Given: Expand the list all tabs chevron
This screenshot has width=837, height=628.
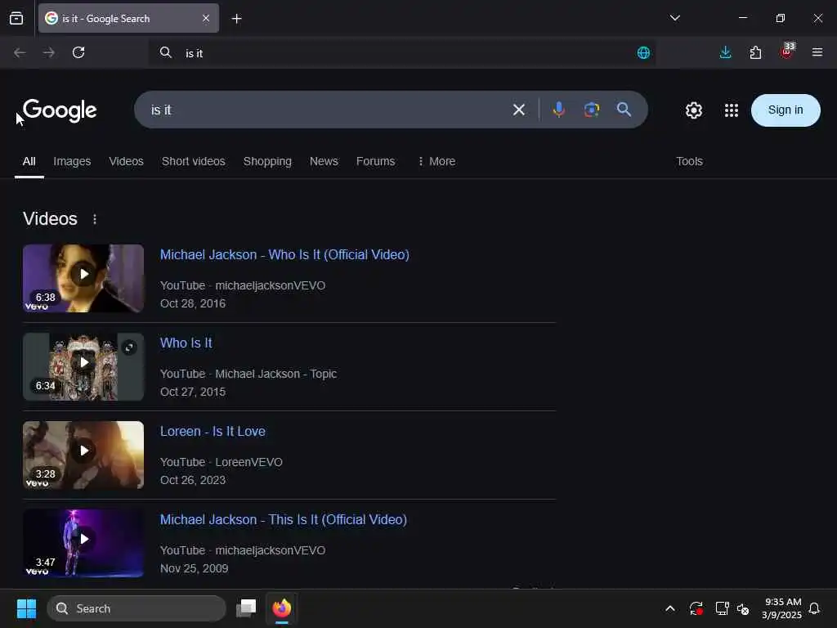Looking at the screenshot, I should [674, 18].
